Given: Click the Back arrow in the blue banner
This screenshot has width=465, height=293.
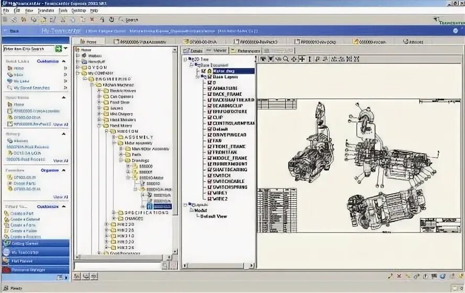Looking at the screenshot, I should click(6, 31).
